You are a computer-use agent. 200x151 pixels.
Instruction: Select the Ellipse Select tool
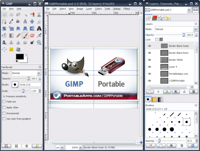(11, 15)
